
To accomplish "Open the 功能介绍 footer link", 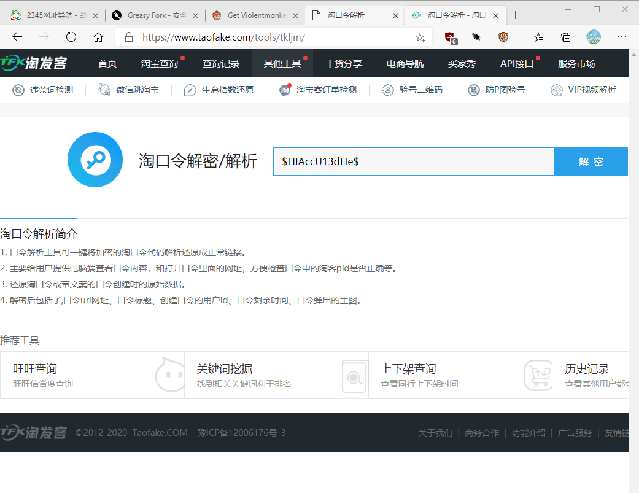I will pos(528,433).
